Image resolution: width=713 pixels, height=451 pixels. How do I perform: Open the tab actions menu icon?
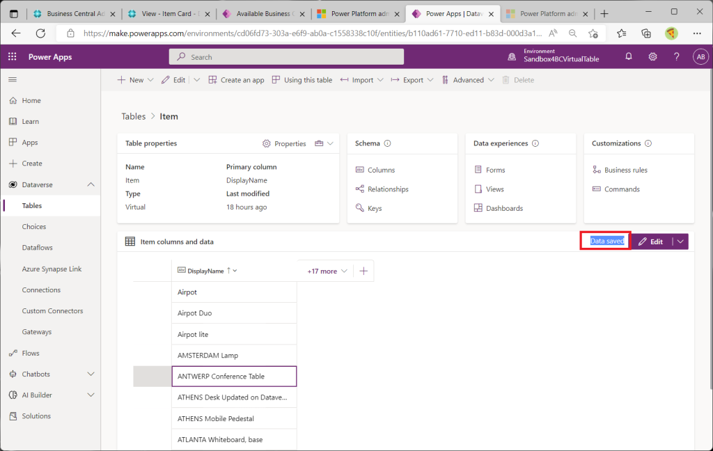pos(14,14)
